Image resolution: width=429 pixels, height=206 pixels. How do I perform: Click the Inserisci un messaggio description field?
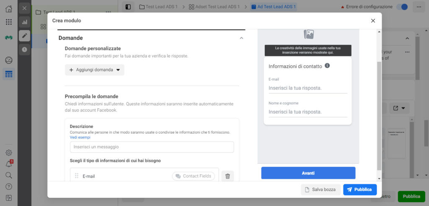pos(152,147)
